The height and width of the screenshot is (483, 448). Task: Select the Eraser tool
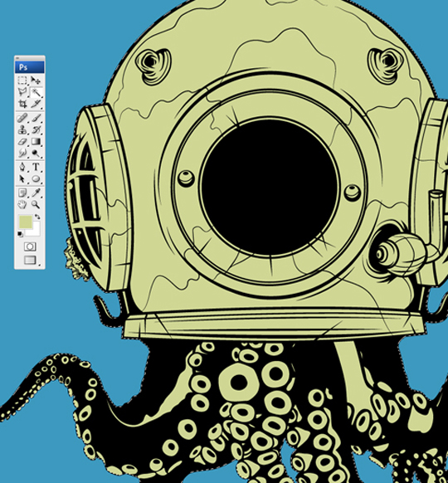click(22, 141)
